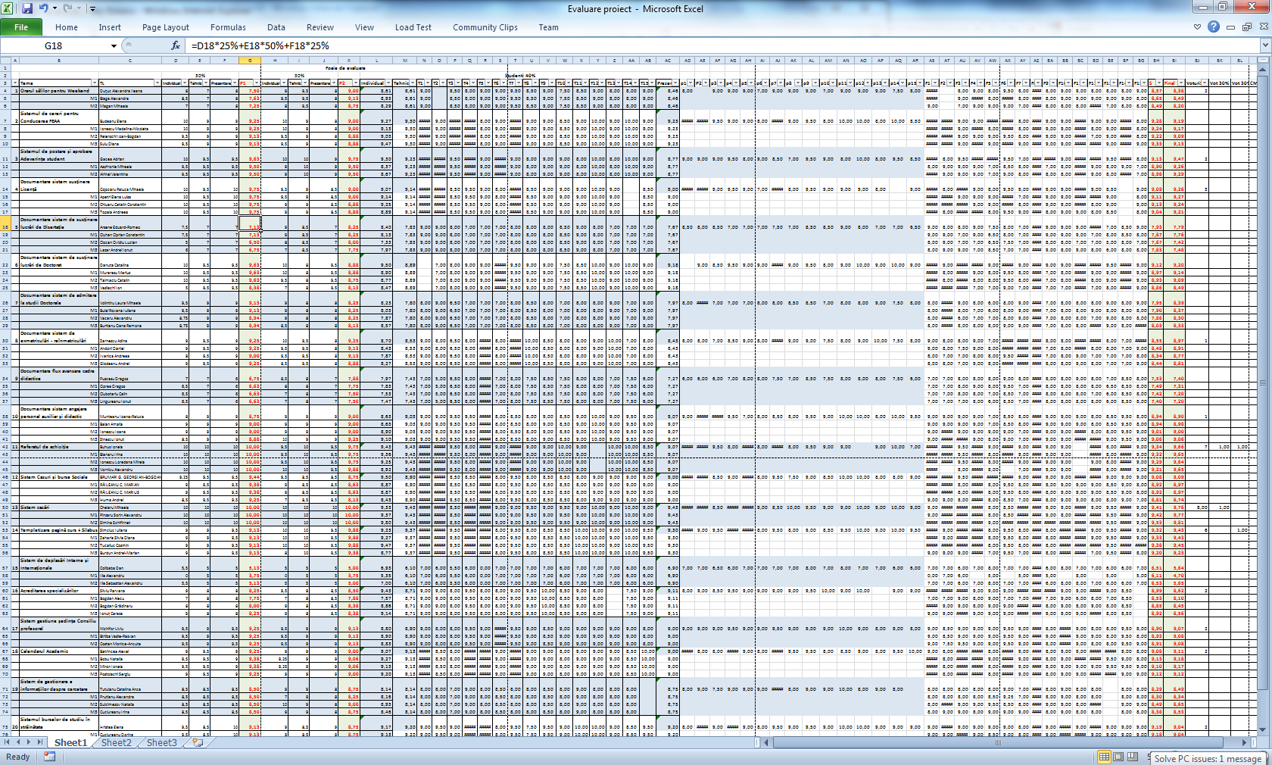Open the Formulas ribbon tab
The image size is (1272, 765).
(228, 27)
